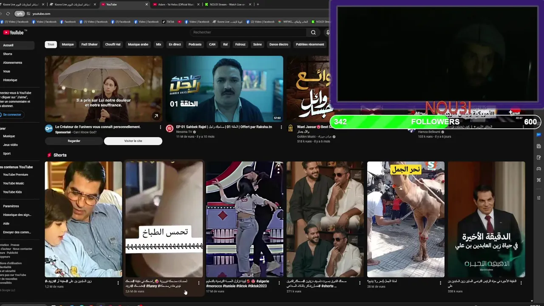Open the Sahbek Rajel EP 01 thumbnail
The height and width of the screenshot is (306, 544).
click(x=224, y=89)
